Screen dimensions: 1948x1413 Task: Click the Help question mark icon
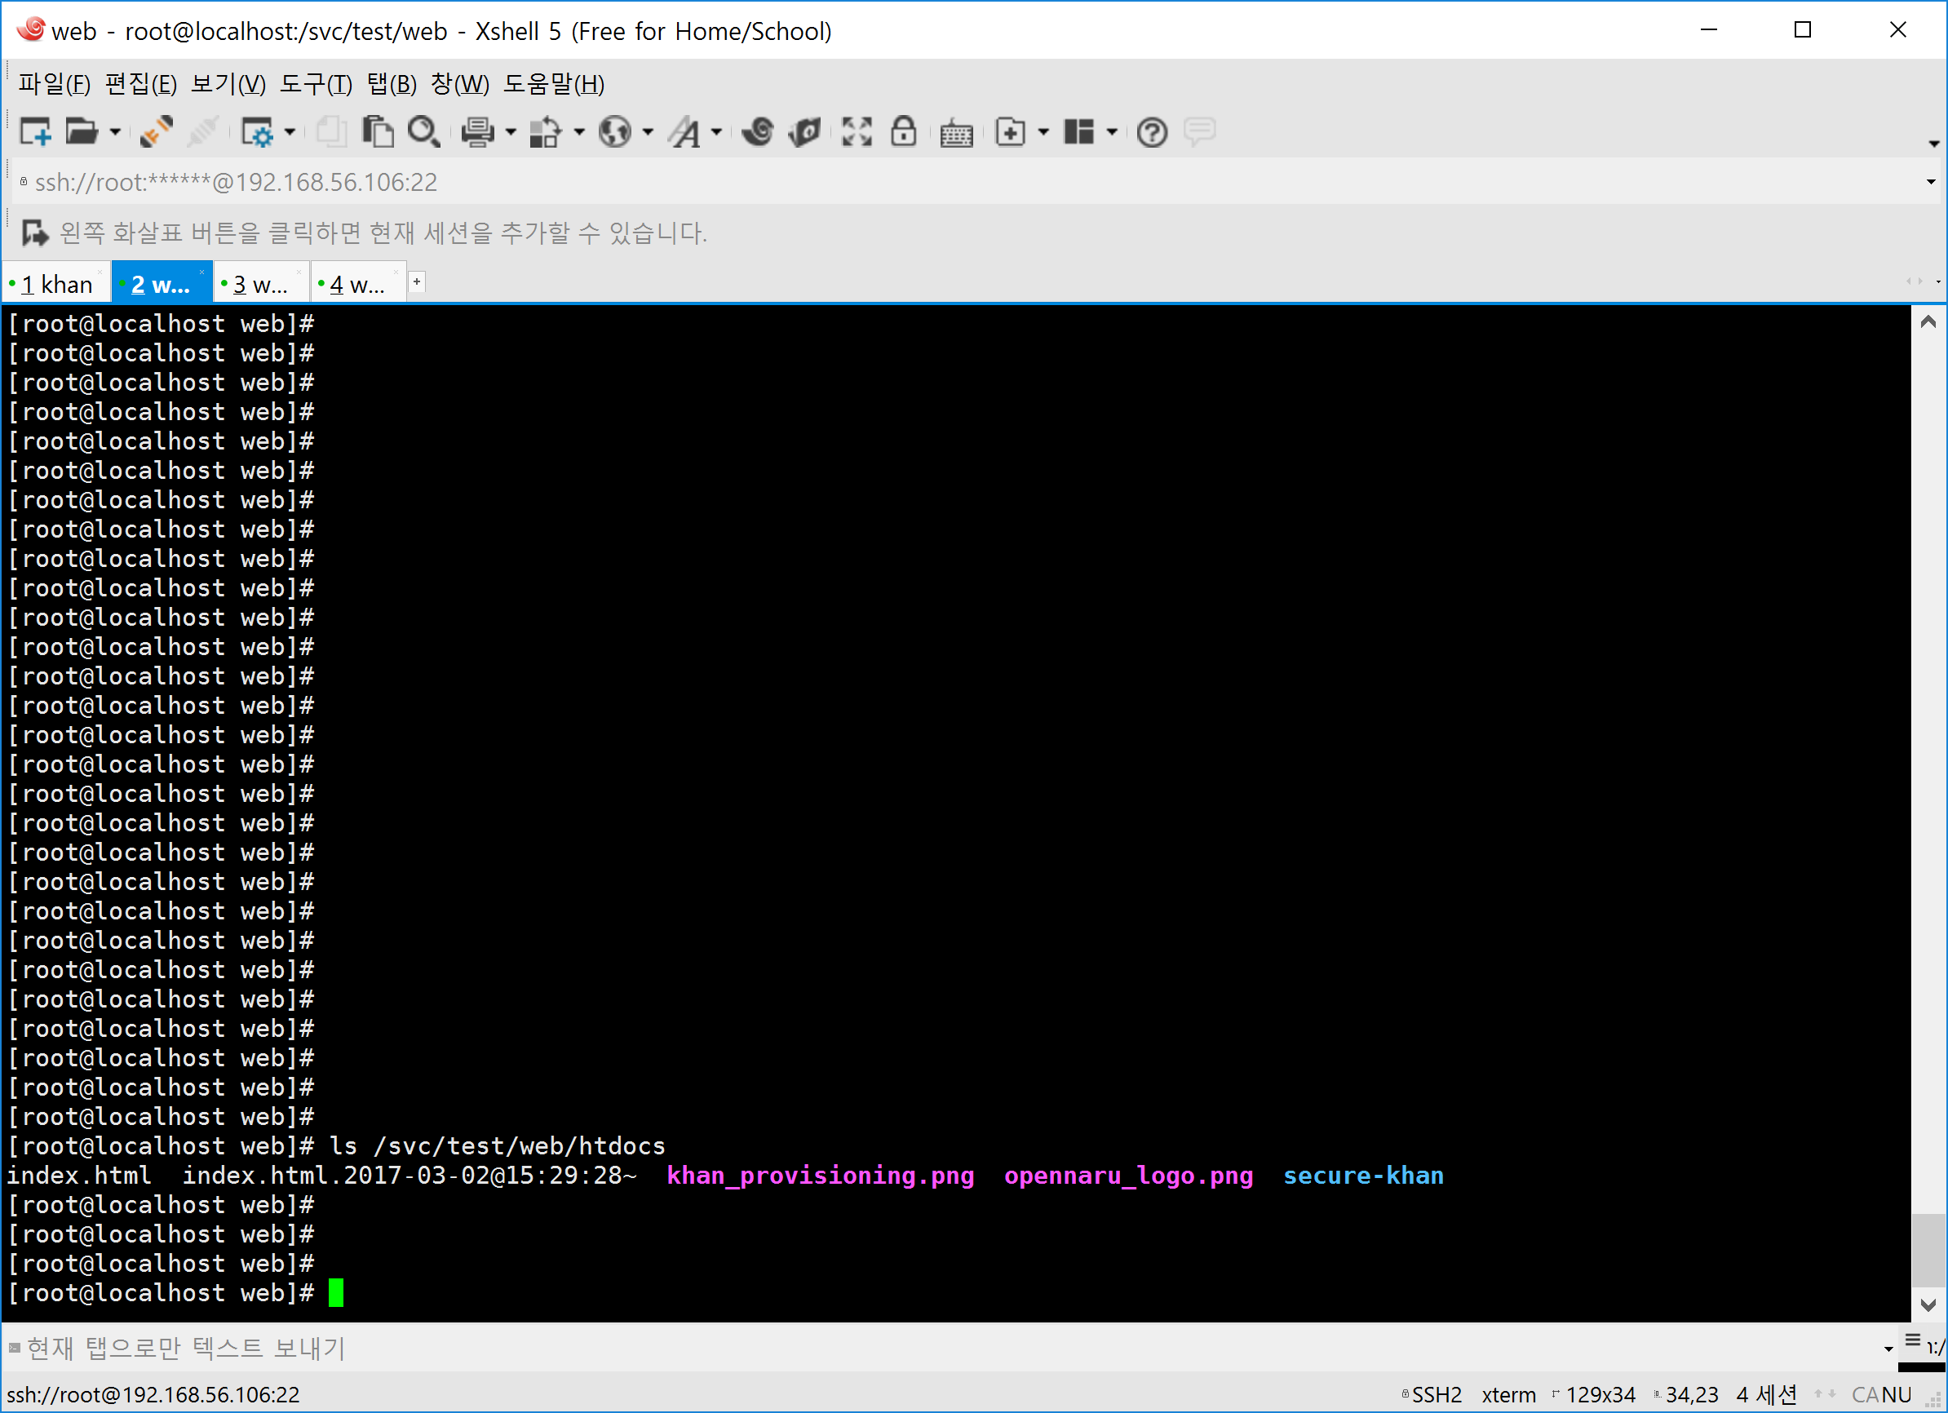1152,132
